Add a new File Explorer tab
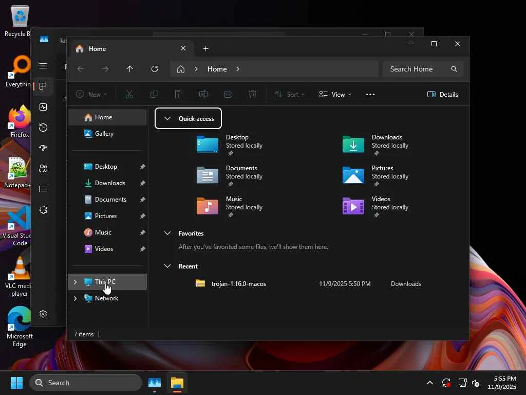 (205, 49)
